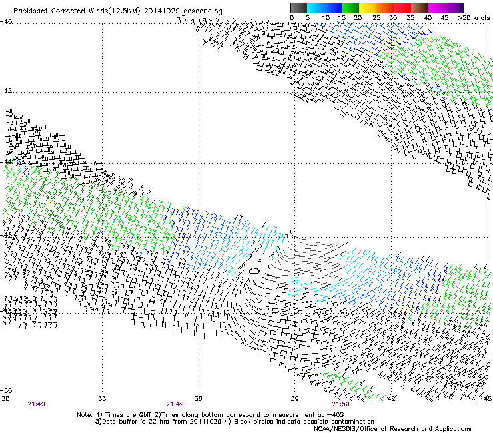
Task: Click the longitude 30 axis label
Action: [x=5, y=399]
